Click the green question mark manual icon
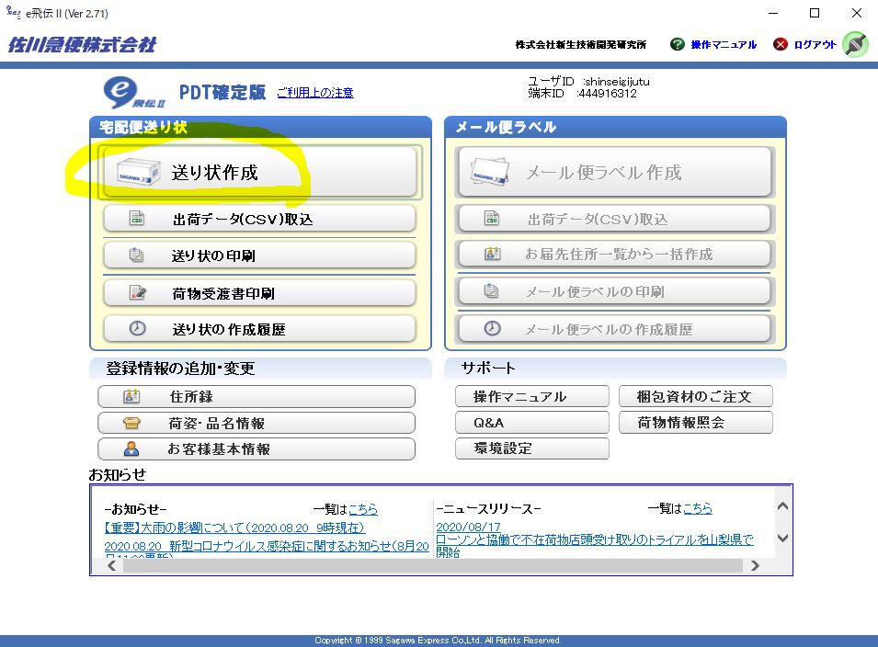Screen dimensions: 878x647 [x=678, y=44]
